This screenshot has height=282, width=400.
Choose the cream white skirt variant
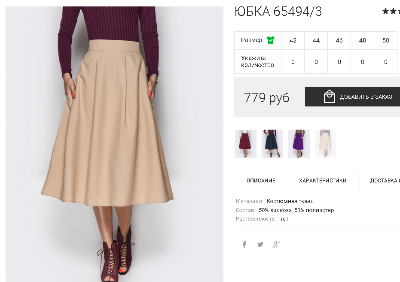pos(326,144)
